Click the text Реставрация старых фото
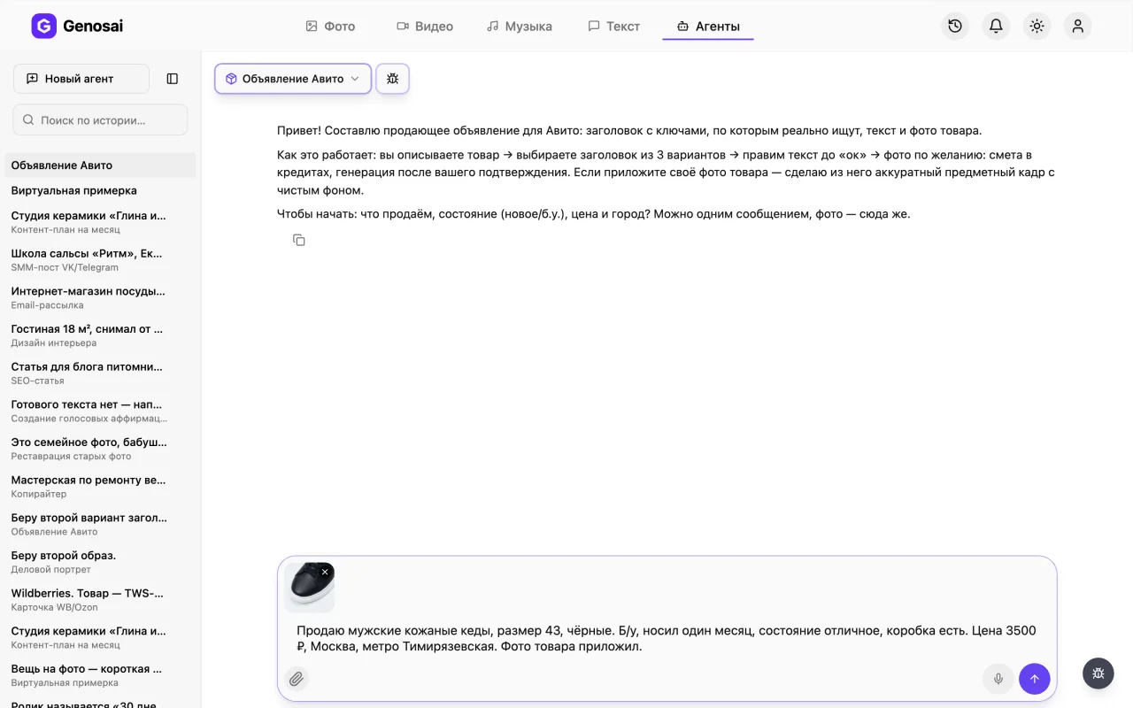The height and width of the screenshot is (708, 1133). [x=71, y=457]
